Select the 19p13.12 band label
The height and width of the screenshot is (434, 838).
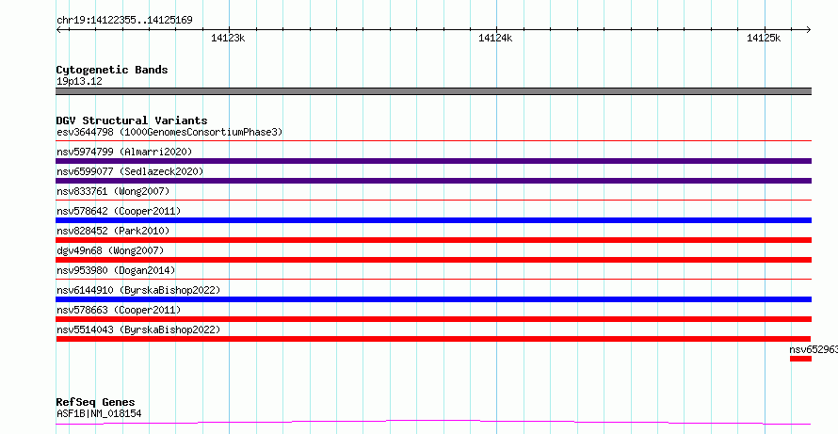tap(79, 82)
